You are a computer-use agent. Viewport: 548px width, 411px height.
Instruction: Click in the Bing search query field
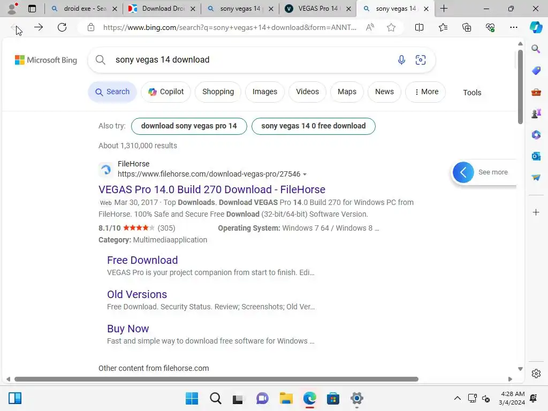(252, 60)
